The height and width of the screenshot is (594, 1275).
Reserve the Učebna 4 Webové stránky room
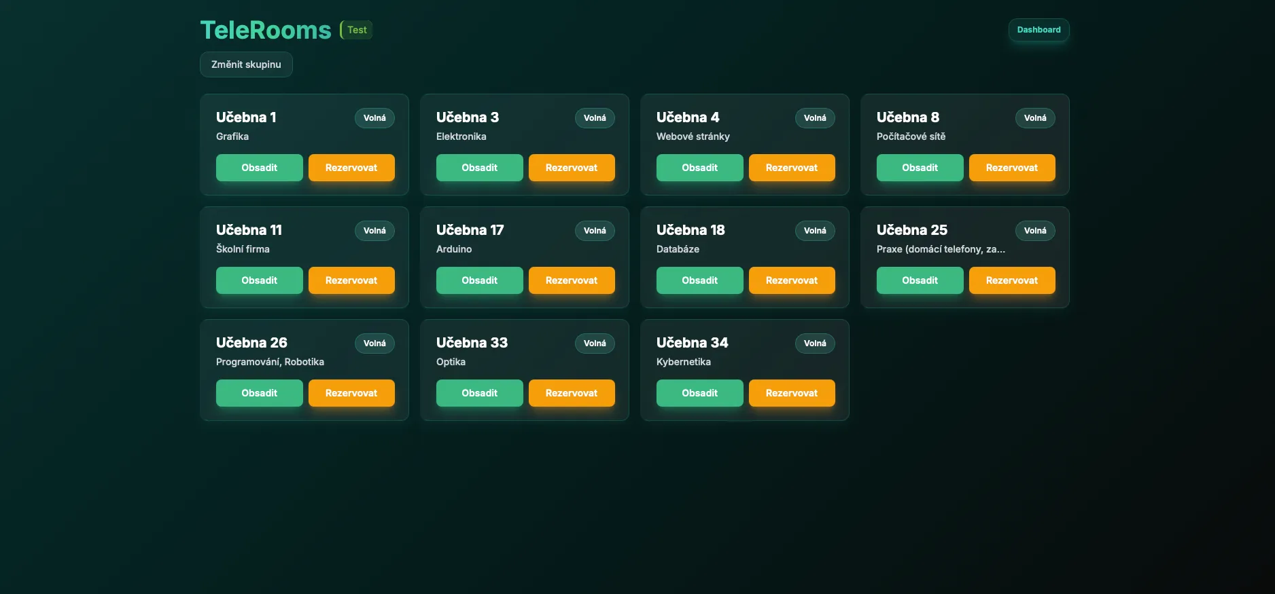click(x=792, y=168)
